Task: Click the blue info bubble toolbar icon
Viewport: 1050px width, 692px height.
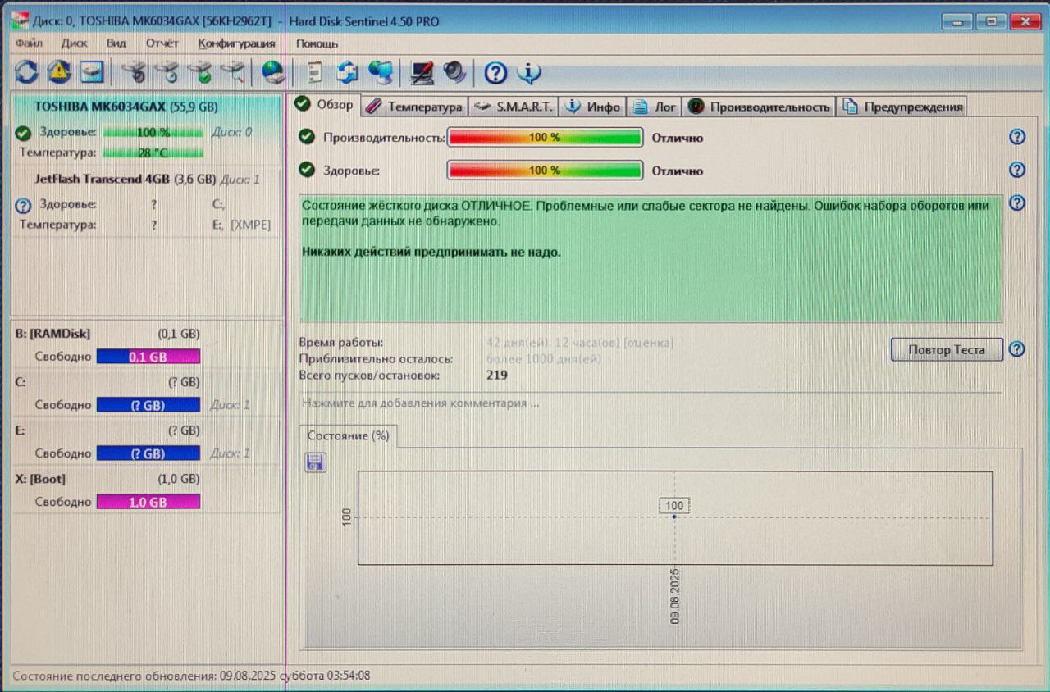Action: (x=528, y=73)
